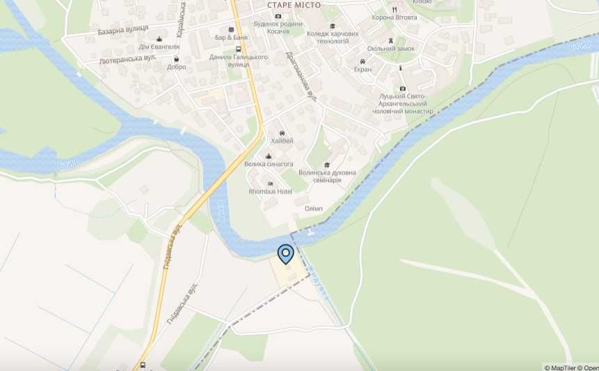
Task: Select the Корона Вітовта restaurant icon
Action: pos(394,10)
